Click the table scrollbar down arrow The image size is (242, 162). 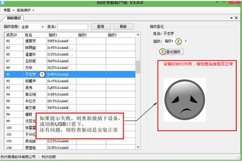[x=138, y=147]
